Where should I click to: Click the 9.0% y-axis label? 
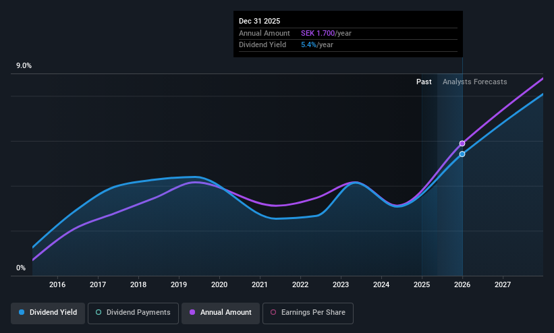(x=24, y=65)
